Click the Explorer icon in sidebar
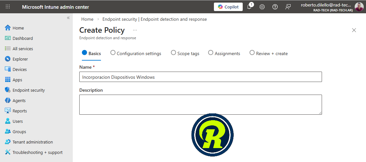The height and width of the screenshot is (162, 366). (x=8, y=59)
